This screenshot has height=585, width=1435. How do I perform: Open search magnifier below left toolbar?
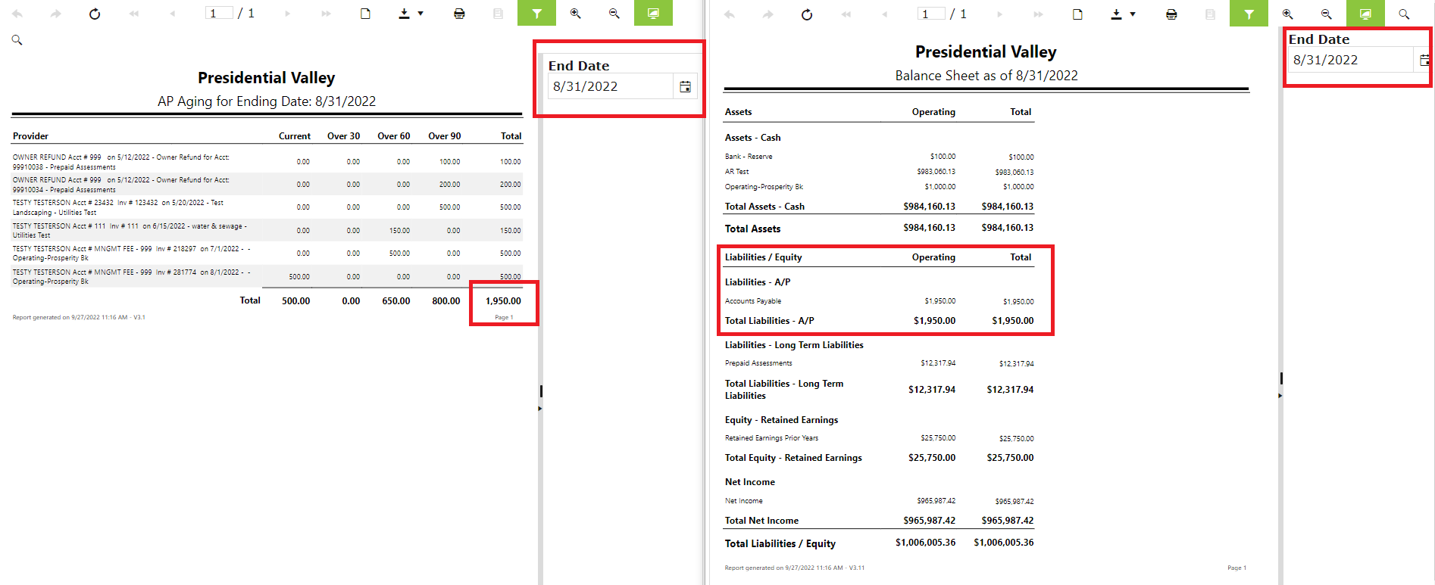tap(17, 40)
